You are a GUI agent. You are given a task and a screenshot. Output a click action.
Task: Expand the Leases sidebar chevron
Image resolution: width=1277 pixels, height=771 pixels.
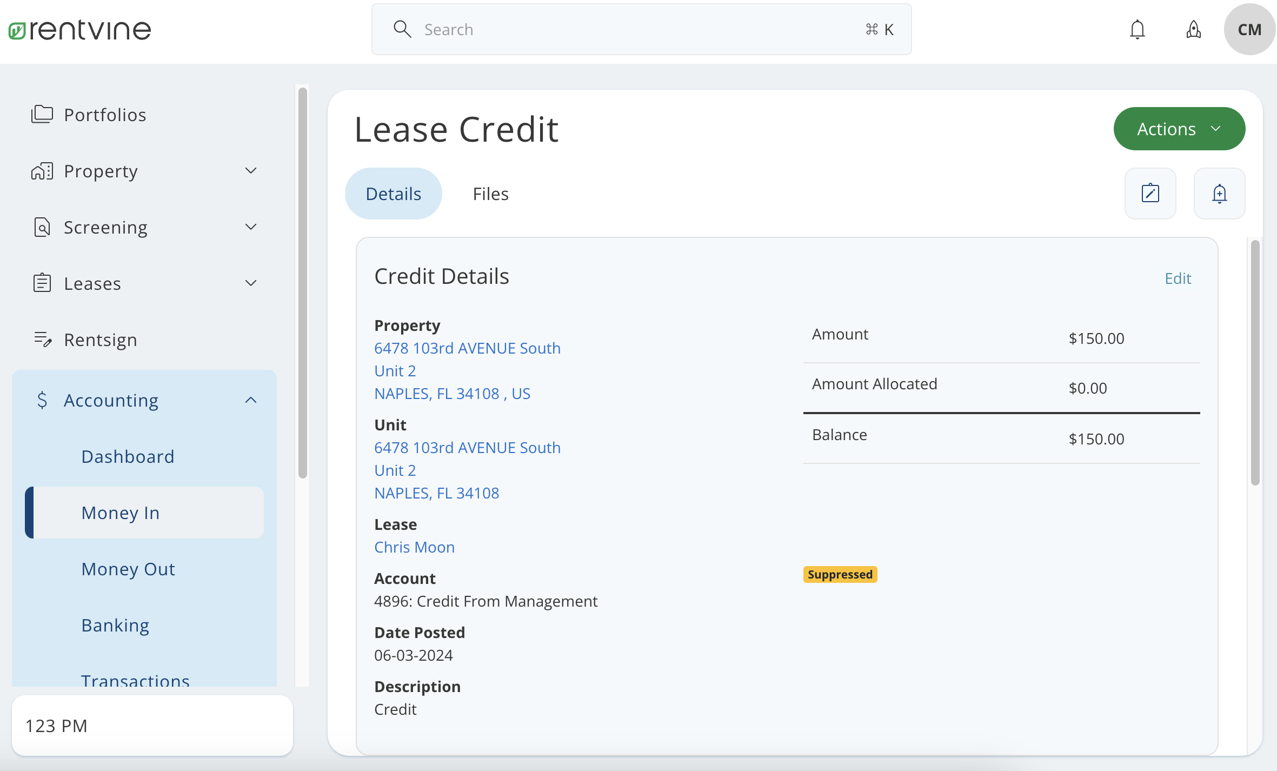coord(250,283)
